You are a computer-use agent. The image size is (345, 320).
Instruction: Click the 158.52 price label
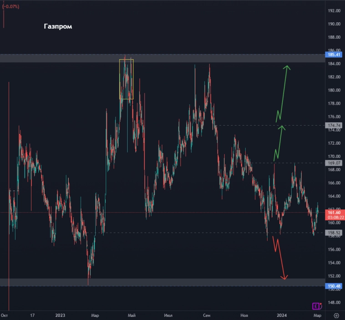[x=334, y=233]
